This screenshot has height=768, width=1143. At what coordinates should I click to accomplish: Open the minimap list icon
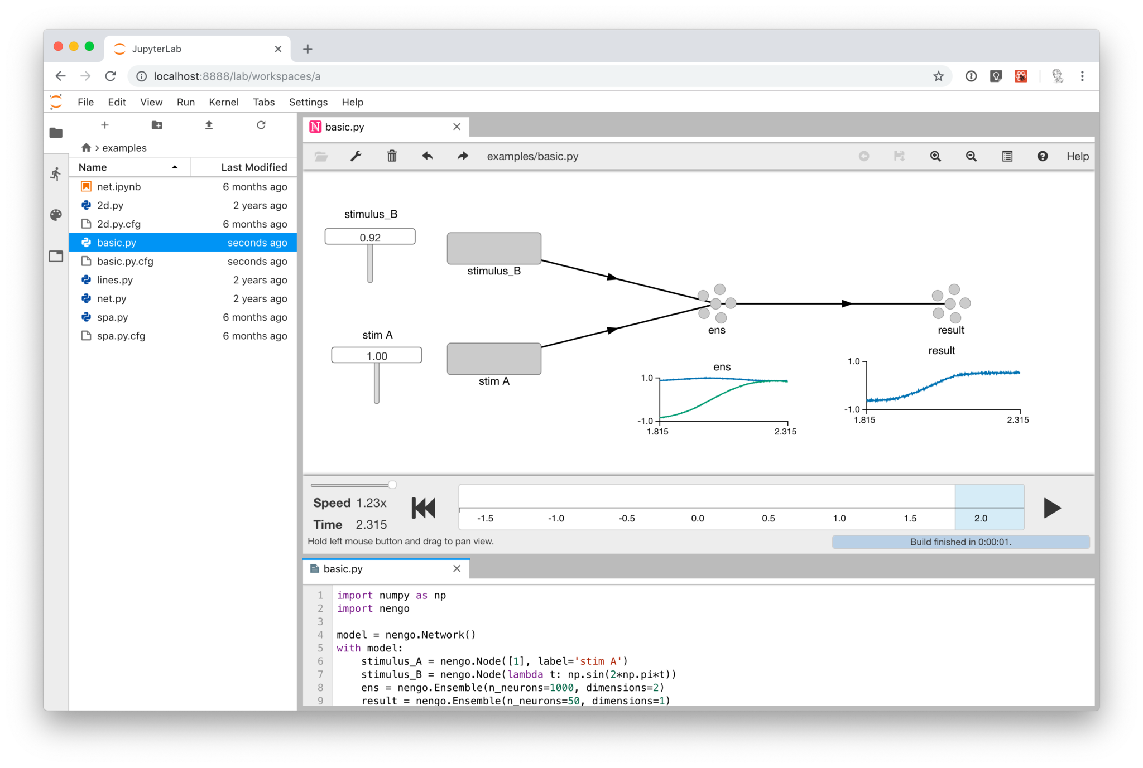[x=1007, y=156]
